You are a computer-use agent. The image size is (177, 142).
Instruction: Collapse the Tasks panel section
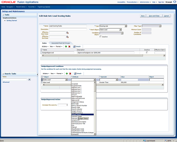click(3, 15)
